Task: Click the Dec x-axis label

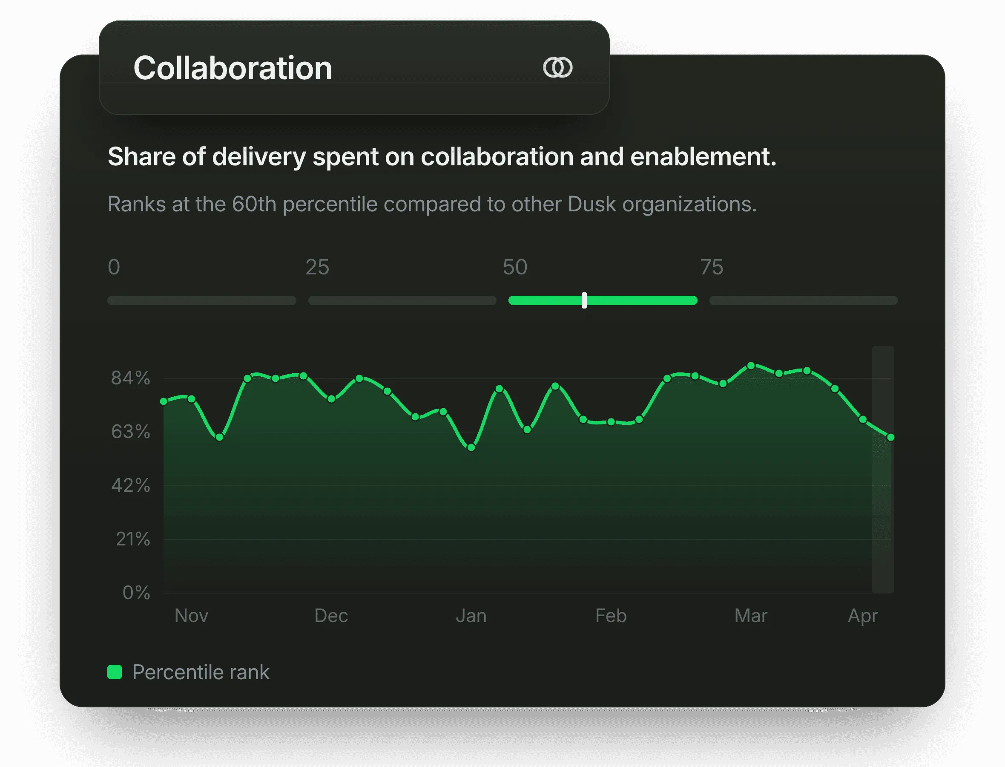Action: pos(331,616)
